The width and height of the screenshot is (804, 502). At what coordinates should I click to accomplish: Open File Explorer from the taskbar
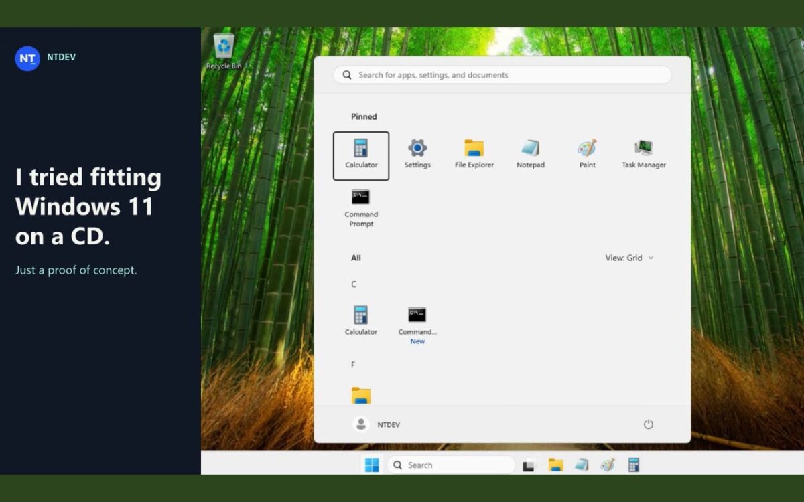555,465
